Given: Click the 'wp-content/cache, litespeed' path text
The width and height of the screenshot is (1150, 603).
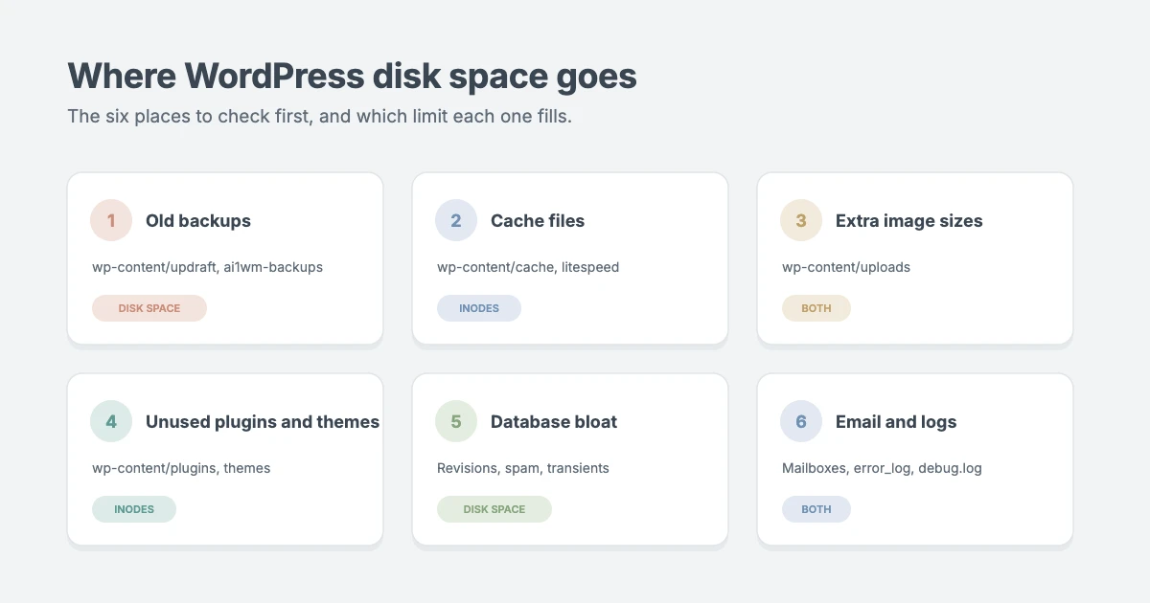Looking at the screenshot, I should point(528,267).
